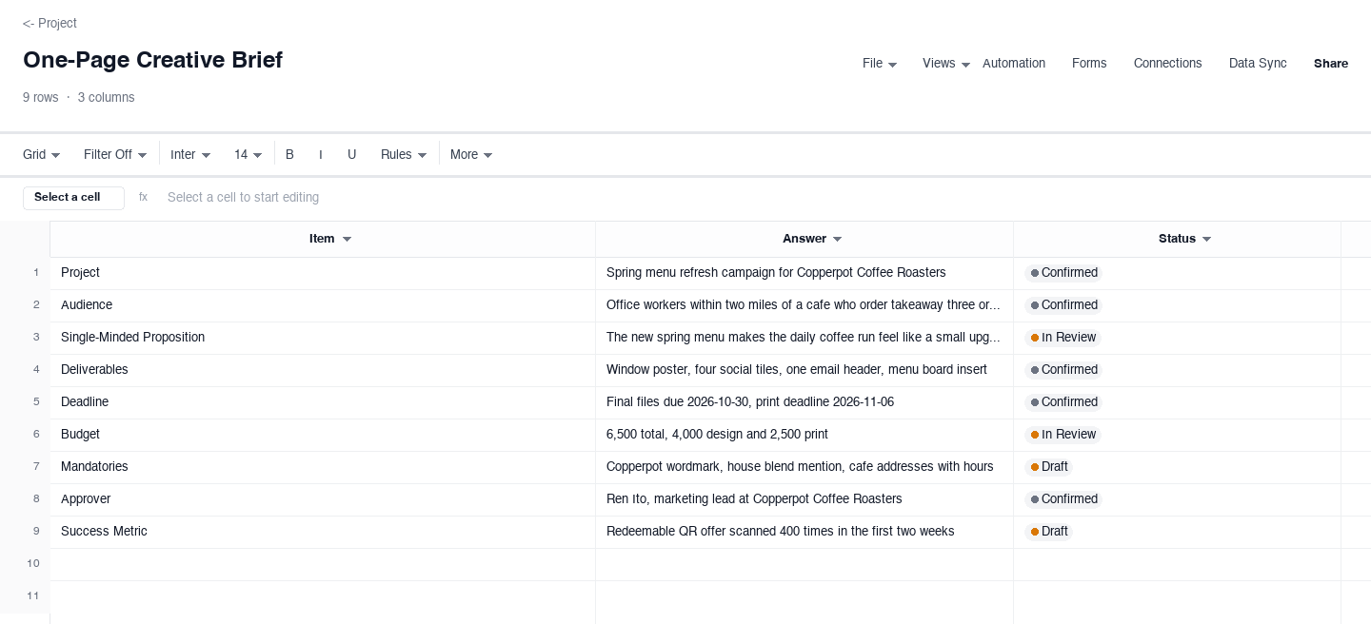Select the 'Window poster, four social tiles' answer
This screenshot has height=624, width=1371.
pyautogui.click(x=805, y=370)
